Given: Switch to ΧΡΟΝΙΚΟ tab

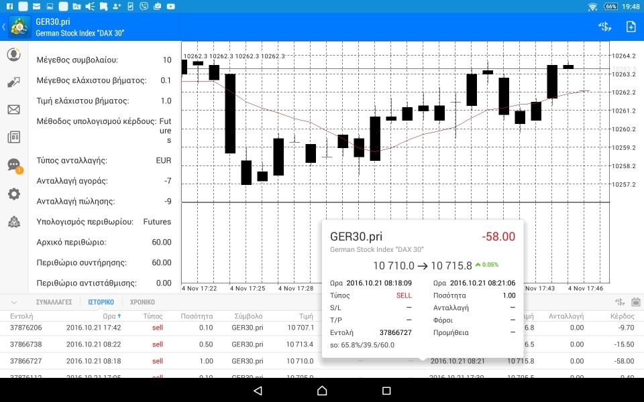Looking at the screenshot, I should (142, 302).
